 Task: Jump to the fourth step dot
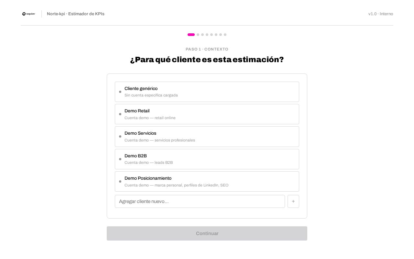(x=207, y=35)
